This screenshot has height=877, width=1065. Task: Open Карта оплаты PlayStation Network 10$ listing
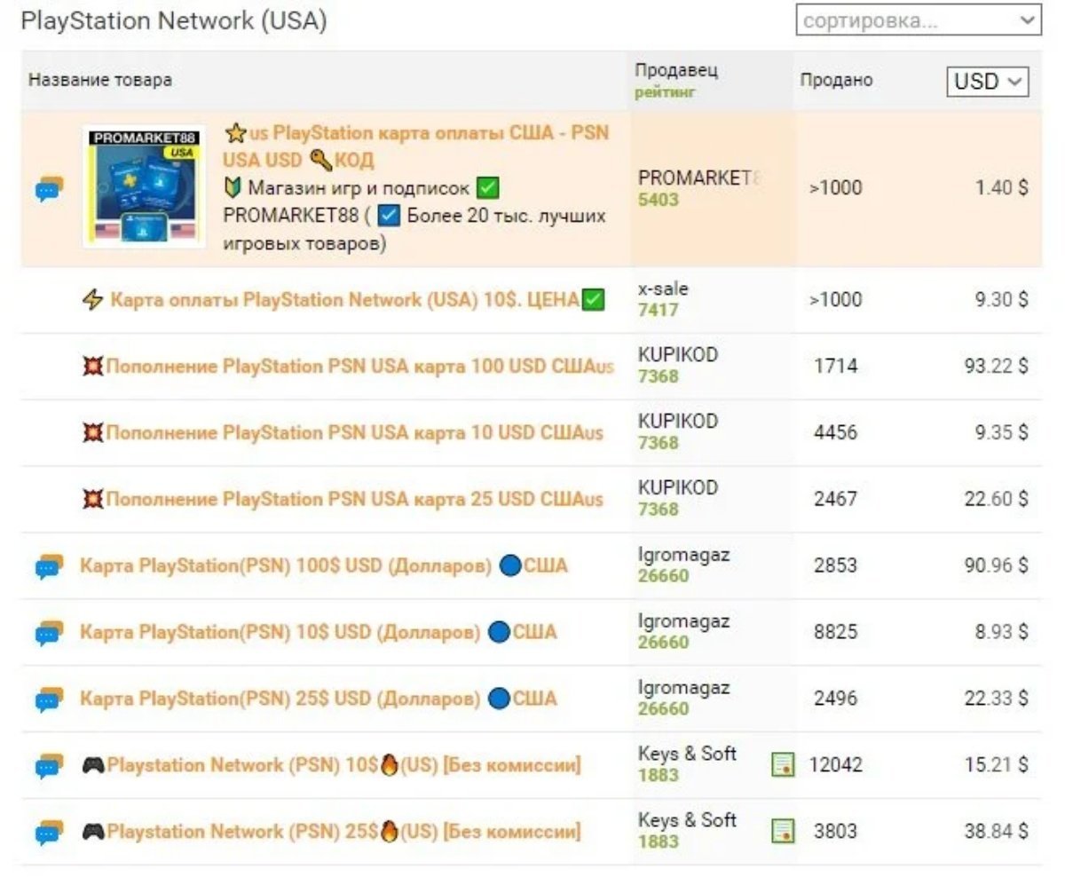point(344,300)
